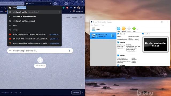Expand VirtualBox download item chevron

click(20, 93)
